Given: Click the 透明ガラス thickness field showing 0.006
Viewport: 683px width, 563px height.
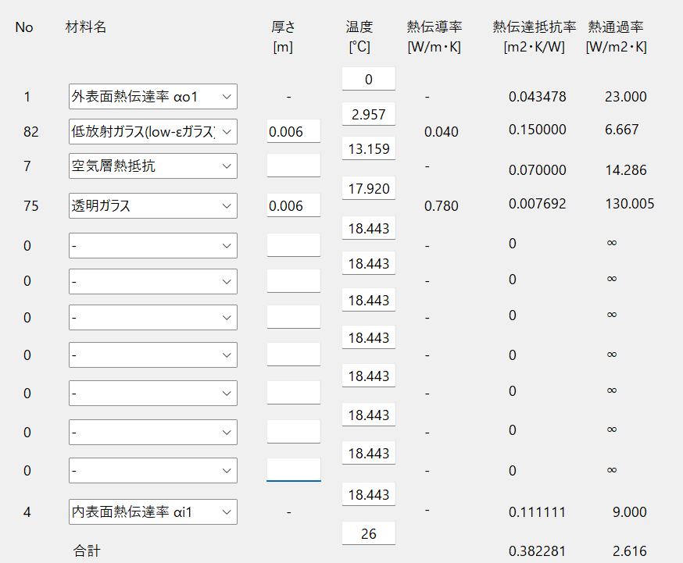Looking at the screenshot, I should click(294, 205).
